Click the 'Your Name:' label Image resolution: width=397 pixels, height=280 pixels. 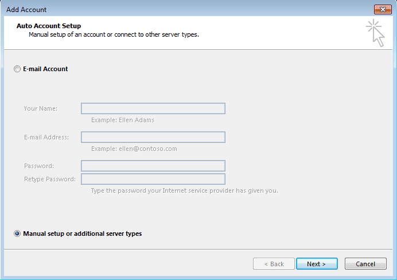click(x=41, y=108)
